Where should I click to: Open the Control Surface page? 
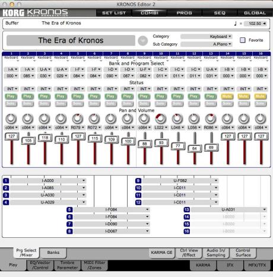243,253
